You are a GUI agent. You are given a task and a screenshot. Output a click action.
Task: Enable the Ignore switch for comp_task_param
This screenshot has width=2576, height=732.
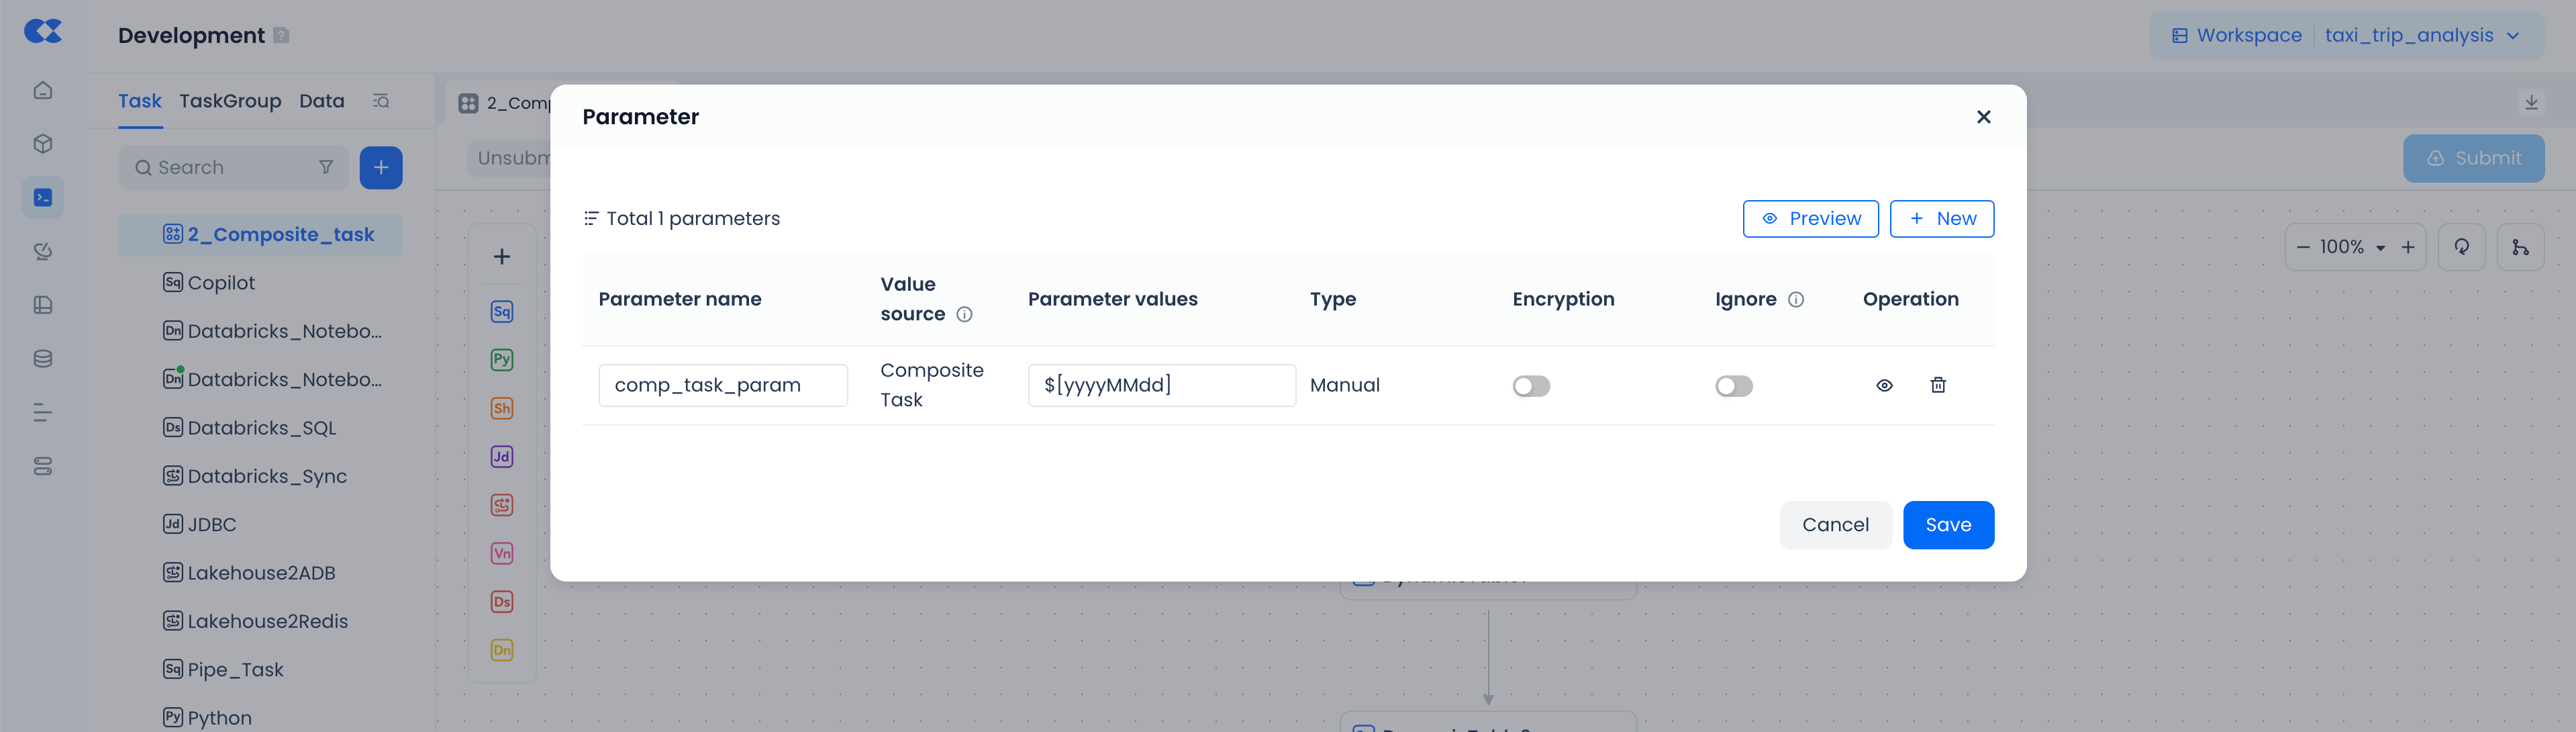1733,386
